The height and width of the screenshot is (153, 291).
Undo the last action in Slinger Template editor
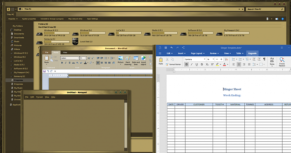[171, 48]
